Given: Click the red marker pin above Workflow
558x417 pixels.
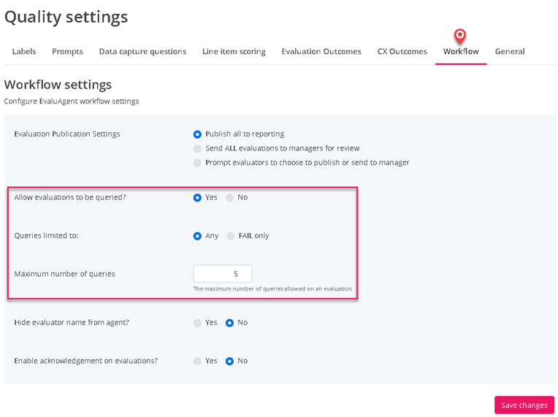Looking at the screenshot, I should [460, 34].
